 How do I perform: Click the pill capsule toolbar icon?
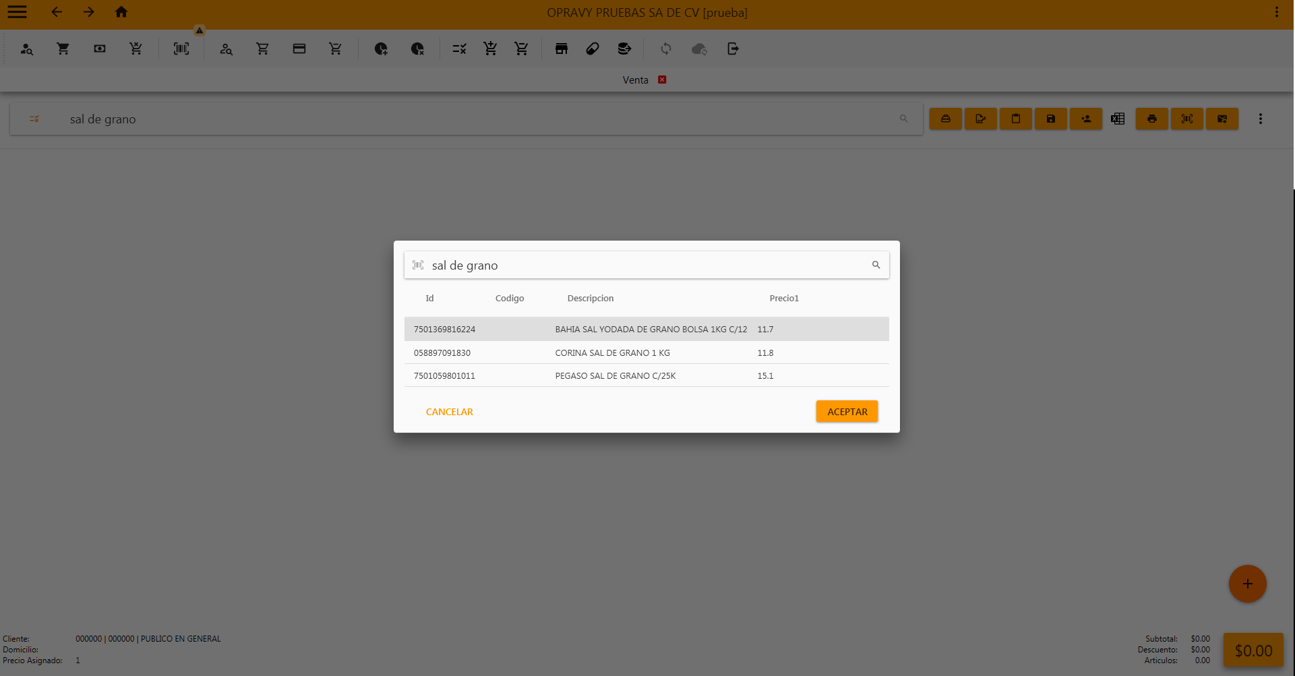593,49
